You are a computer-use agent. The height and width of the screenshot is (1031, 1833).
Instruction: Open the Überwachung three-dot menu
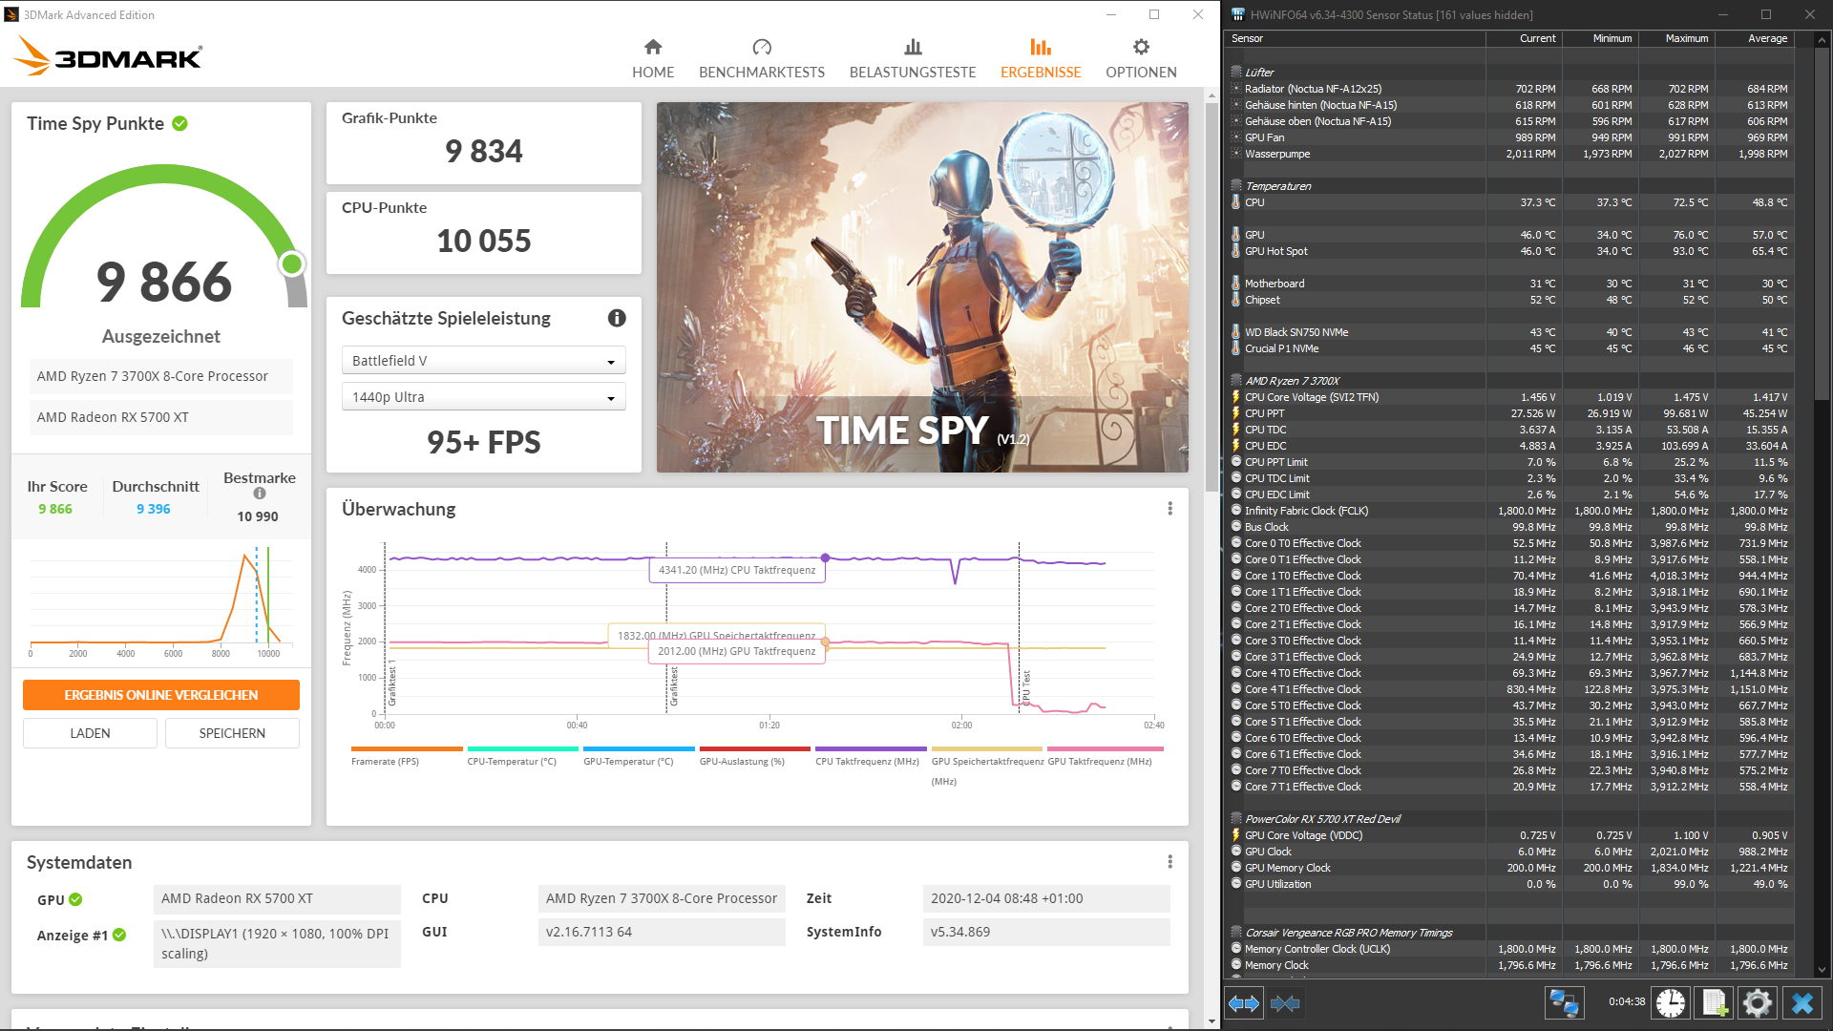click(x=1169, y=509)
